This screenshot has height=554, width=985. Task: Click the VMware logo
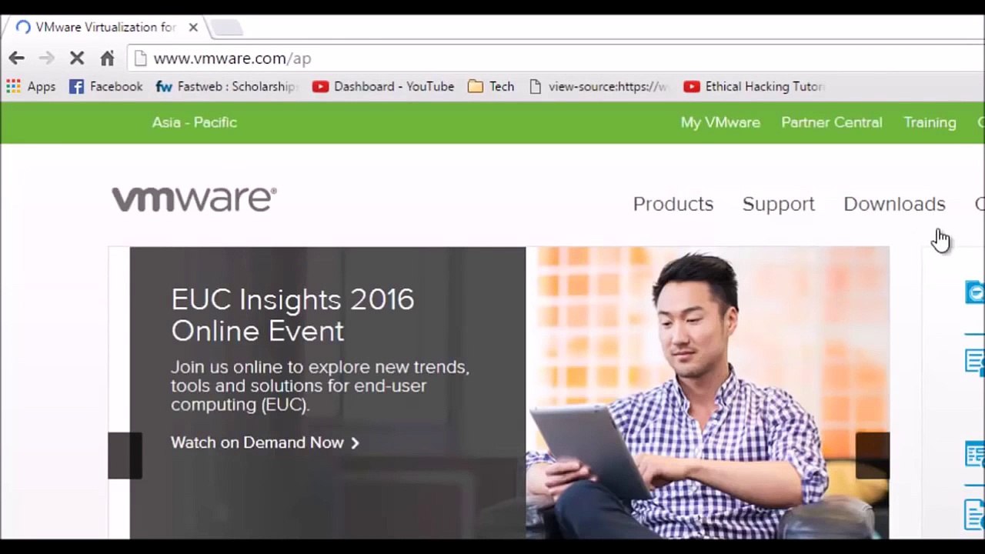click(x=194, y=199)
